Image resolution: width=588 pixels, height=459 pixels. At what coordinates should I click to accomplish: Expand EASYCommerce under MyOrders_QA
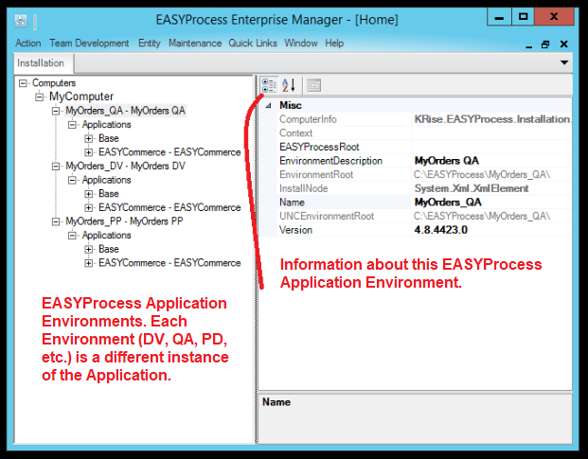tap(89, 152)
